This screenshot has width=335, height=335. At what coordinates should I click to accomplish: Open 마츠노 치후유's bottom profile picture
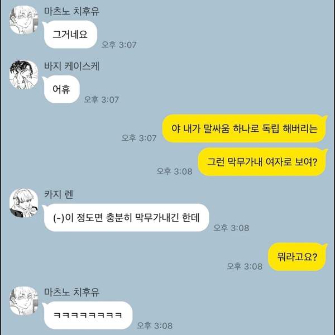23,301
